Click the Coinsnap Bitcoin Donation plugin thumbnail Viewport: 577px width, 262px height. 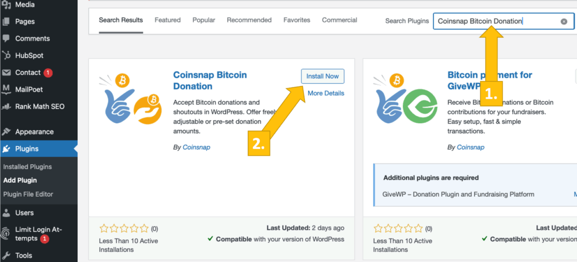130,101
